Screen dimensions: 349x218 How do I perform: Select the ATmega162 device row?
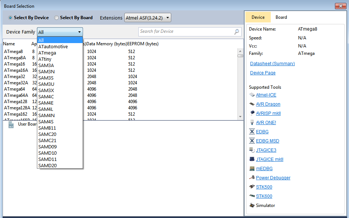click(x=120, y=114)
